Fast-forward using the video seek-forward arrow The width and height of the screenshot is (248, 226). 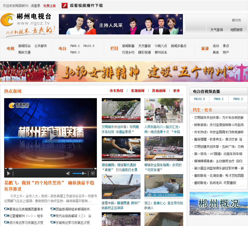96,169
